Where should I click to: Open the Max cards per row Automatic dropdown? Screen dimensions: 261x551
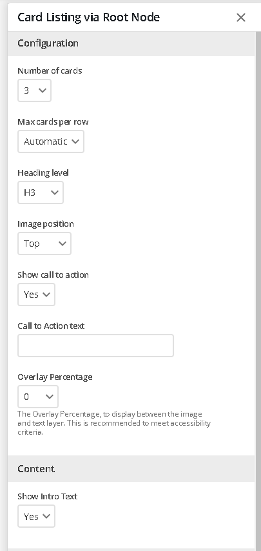pyautogui.click(x=51, y=141)
